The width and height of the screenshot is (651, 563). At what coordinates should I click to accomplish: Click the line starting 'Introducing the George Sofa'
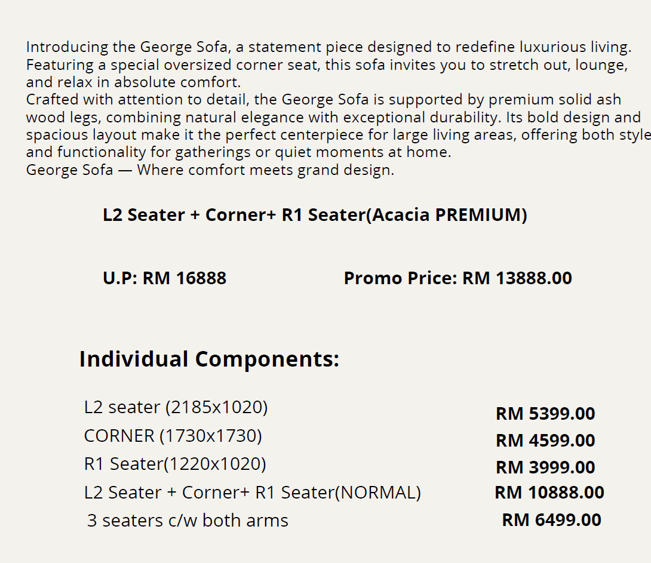(x=328, y=47)
